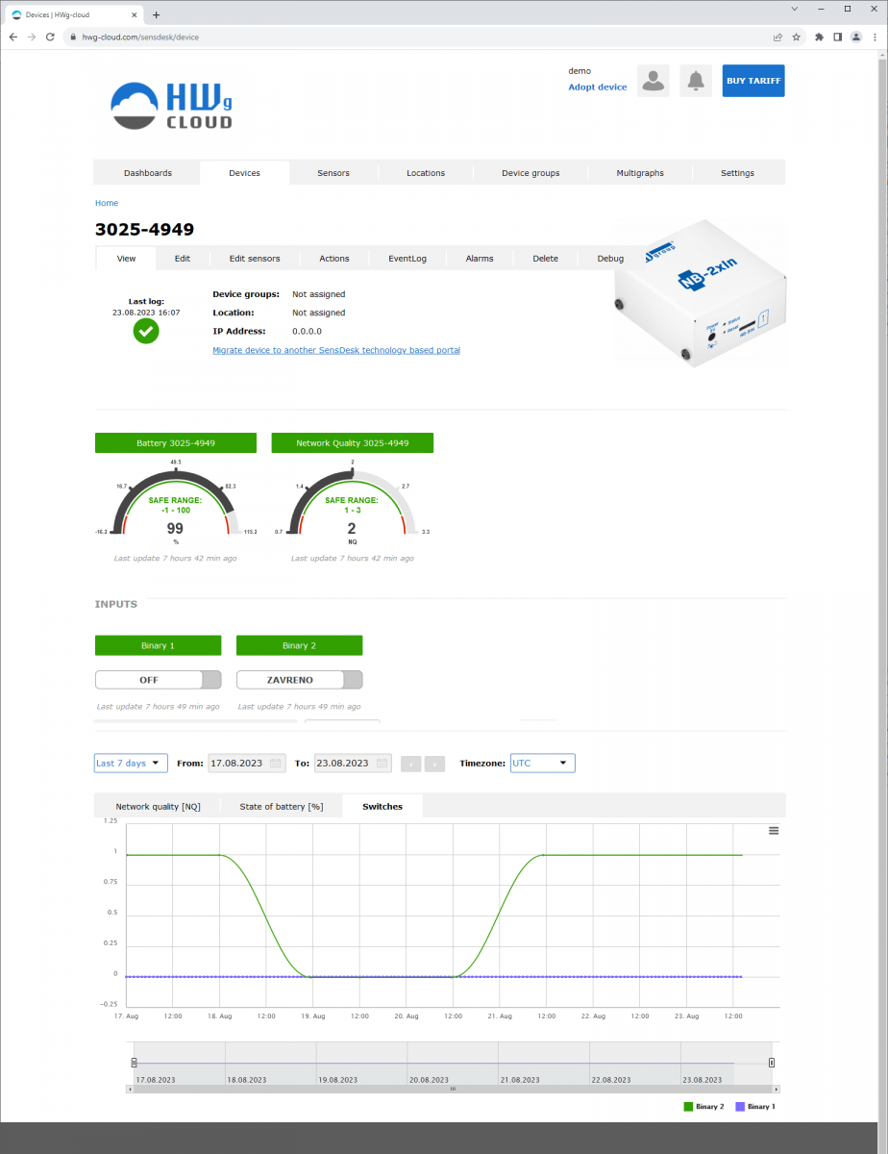Click the left handle of chart range slider

coord(134,1063)
